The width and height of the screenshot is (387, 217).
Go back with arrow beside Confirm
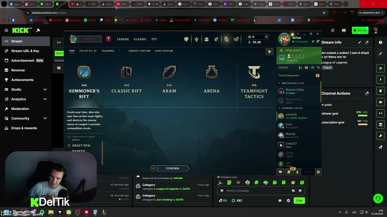(154, 168)
